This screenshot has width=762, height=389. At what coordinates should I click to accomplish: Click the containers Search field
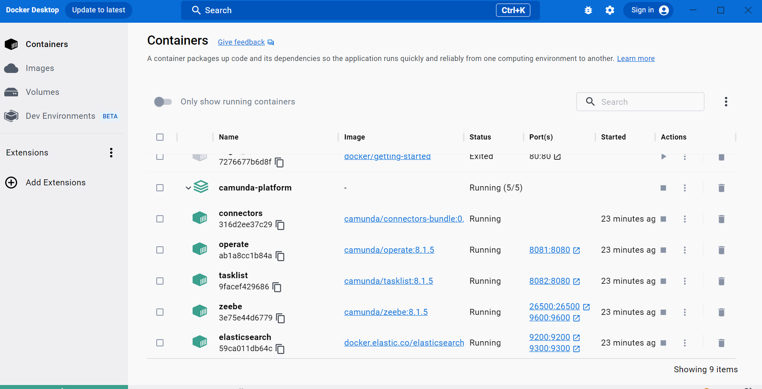[640, 102]
